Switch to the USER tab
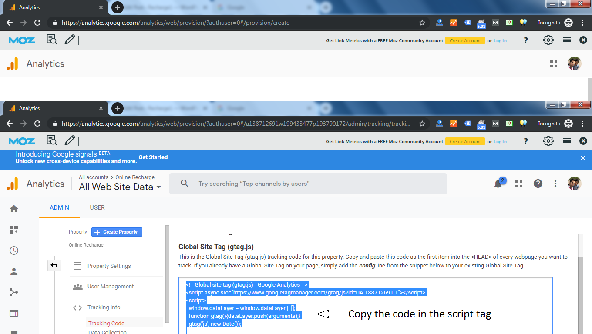Screen dimensions: 592x334 click(x=97, y=207)
